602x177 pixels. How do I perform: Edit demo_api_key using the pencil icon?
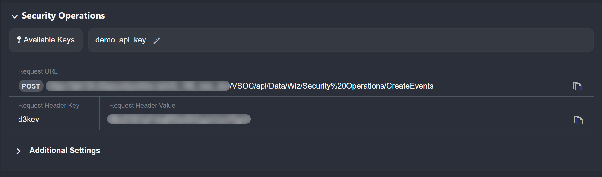[157, 40]
